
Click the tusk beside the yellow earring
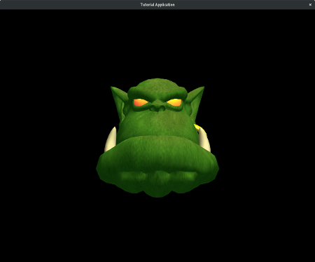pyautogui.click(x=205, y=140)
